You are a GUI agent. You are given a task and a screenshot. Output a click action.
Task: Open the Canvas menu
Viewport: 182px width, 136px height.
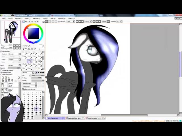pos(18,18)
